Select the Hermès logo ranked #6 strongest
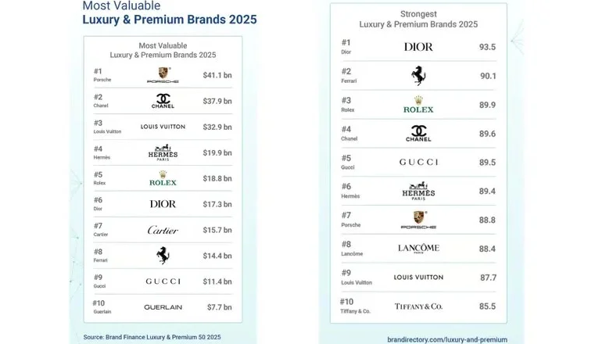Screen dimensions: 595x344 (x=418, y=191)
